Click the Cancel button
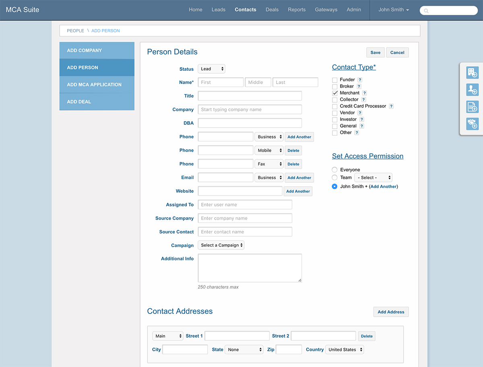This screenshot has width=483, height=367. [x=397, y=53]
